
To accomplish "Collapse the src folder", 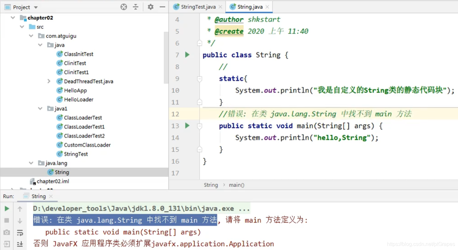I will (x=22, y=27).
